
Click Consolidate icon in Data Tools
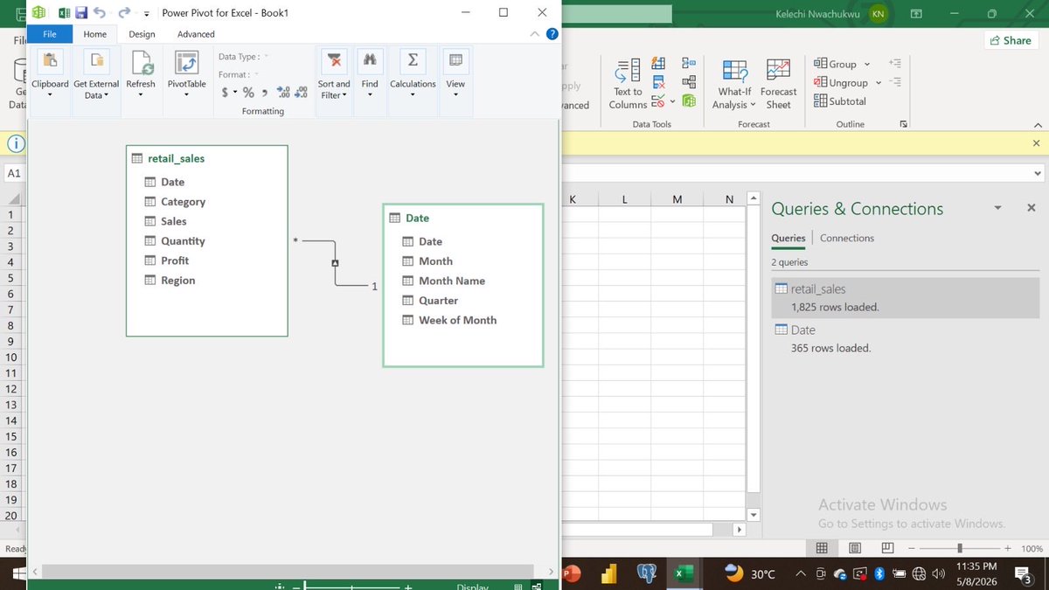tap(689, 63)
